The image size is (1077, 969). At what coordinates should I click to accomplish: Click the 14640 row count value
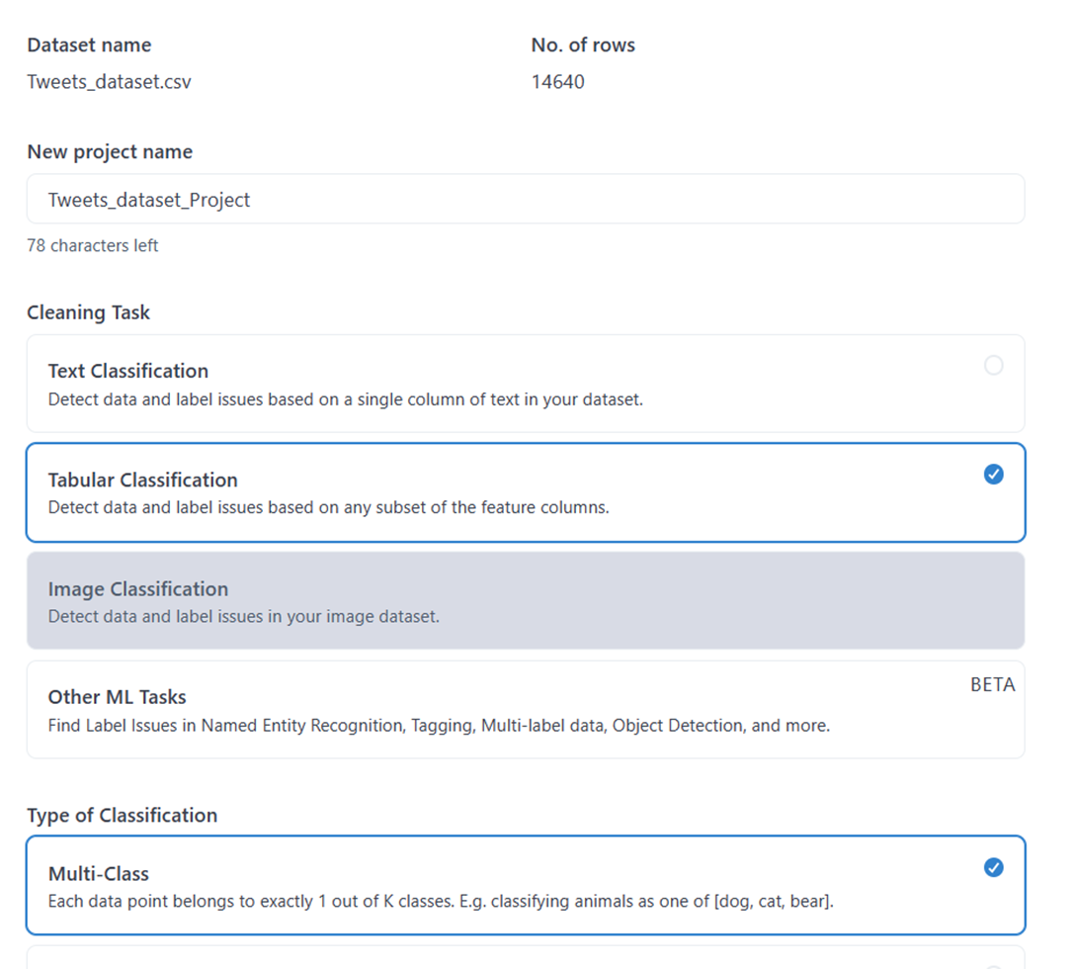point(557,82)
